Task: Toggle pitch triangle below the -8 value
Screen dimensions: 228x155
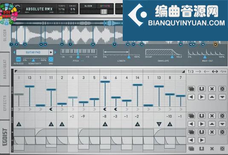Action: [x=105, y=124]
